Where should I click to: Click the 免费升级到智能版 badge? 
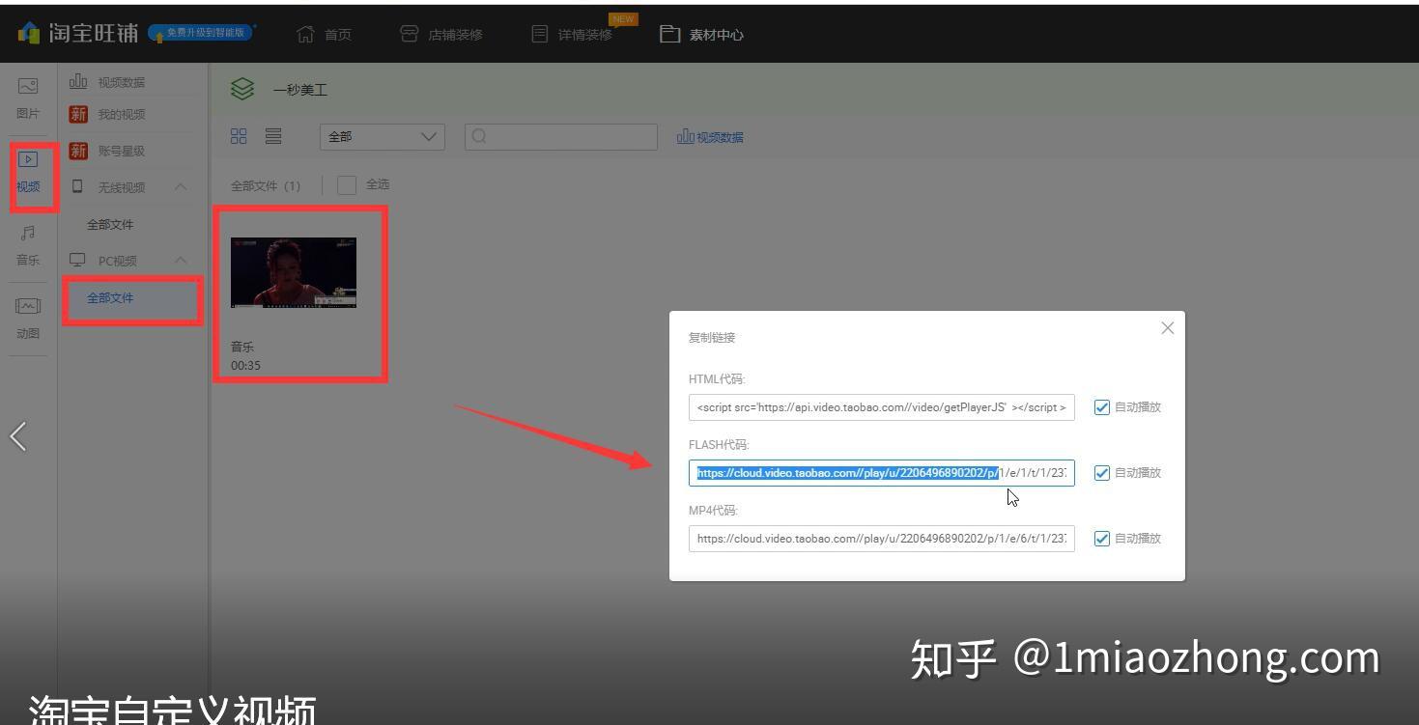[x=201, y=33]
